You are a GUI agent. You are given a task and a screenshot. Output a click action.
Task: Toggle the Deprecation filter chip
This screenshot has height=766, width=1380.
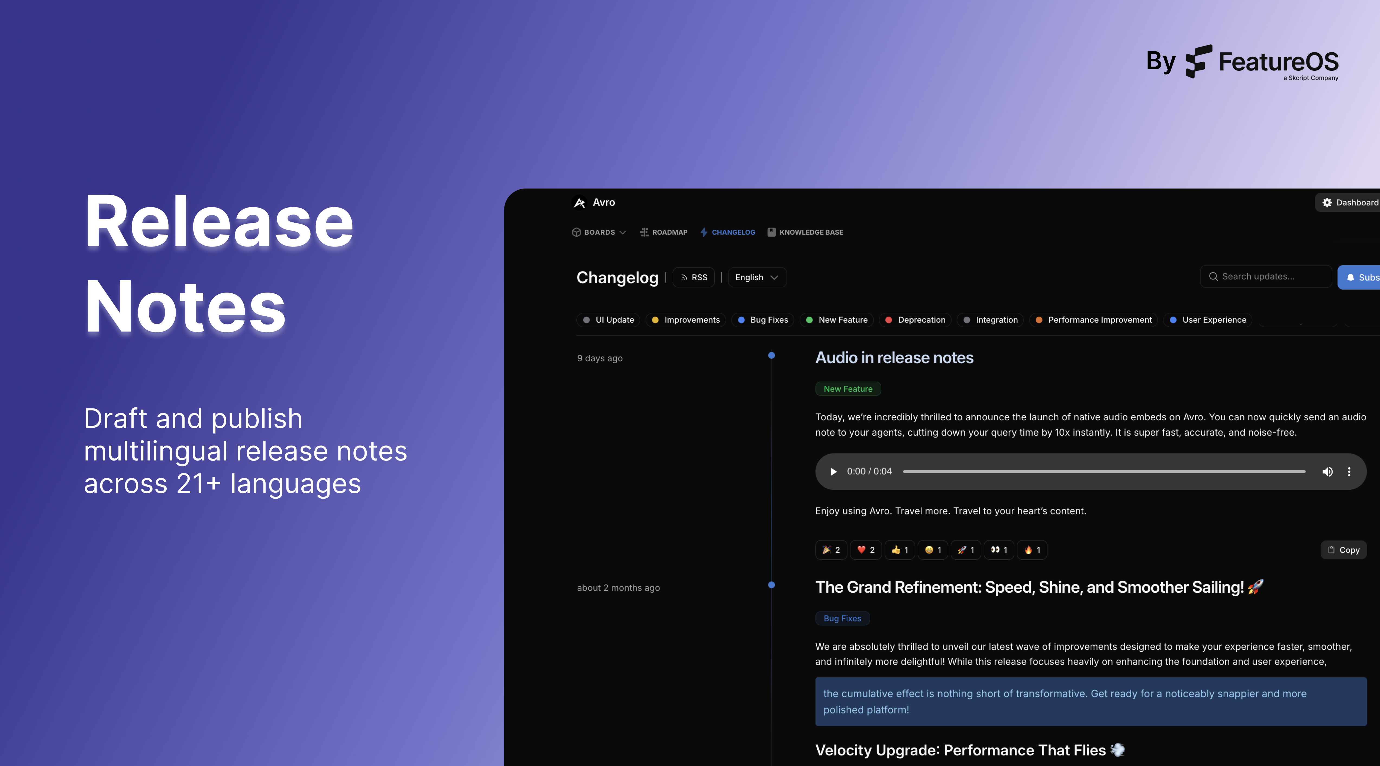pos(915,320)
